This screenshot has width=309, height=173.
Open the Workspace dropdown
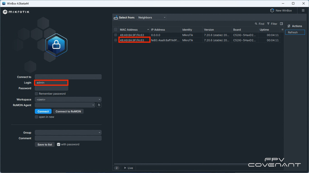point(68,99)
